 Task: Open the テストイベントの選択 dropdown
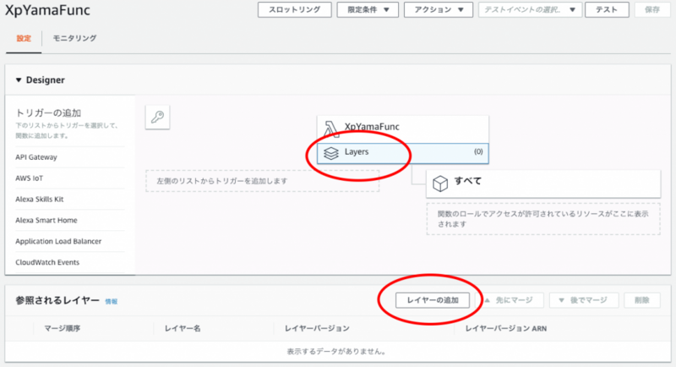click(531, 9)
